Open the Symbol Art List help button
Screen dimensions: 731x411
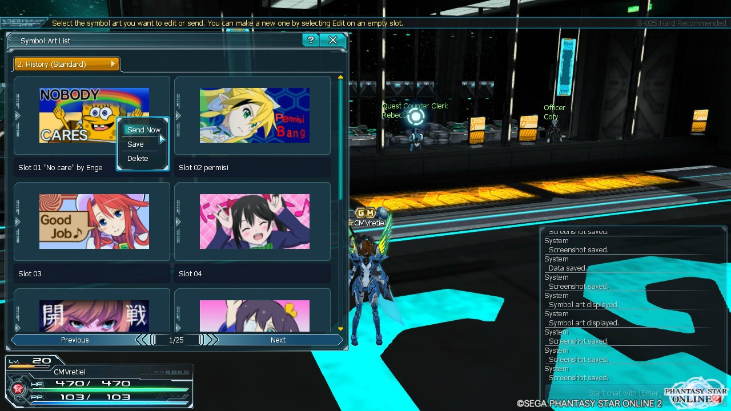311,40
